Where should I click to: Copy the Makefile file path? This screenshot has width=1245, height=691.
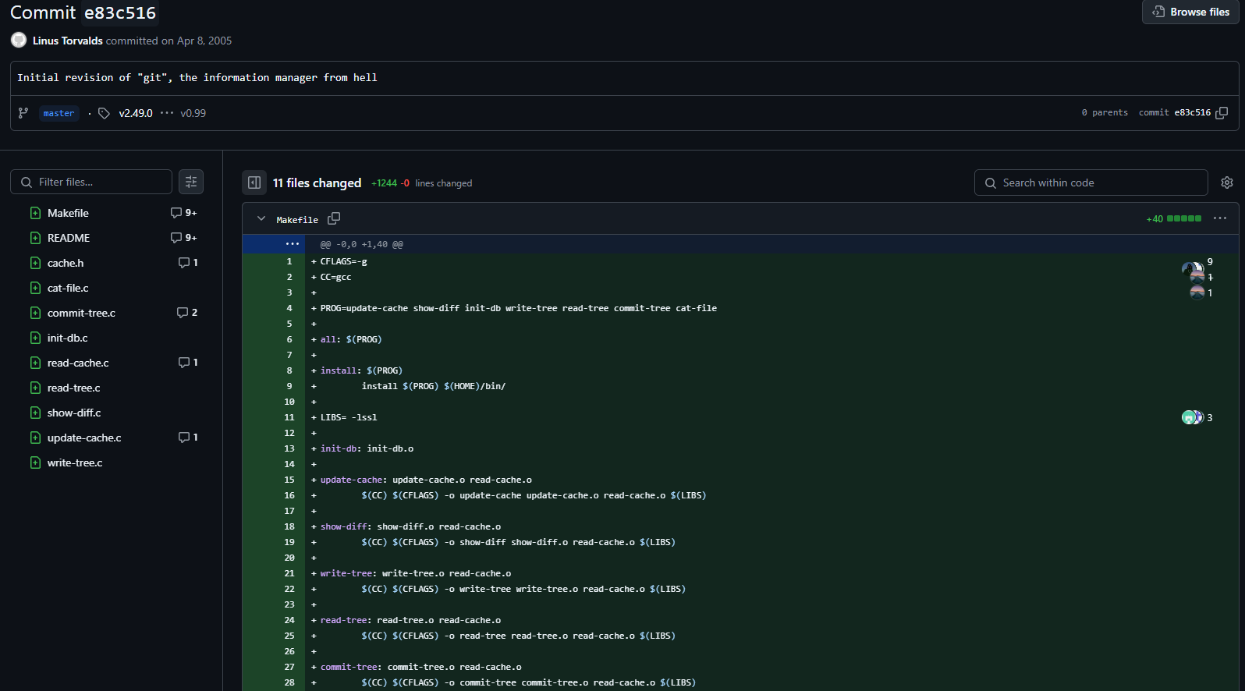(x=334, y=218)
